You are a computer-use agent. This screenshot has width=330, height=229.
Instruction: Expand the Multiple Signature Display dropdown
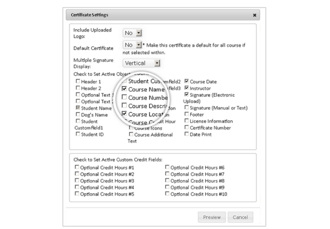point(142,63)
